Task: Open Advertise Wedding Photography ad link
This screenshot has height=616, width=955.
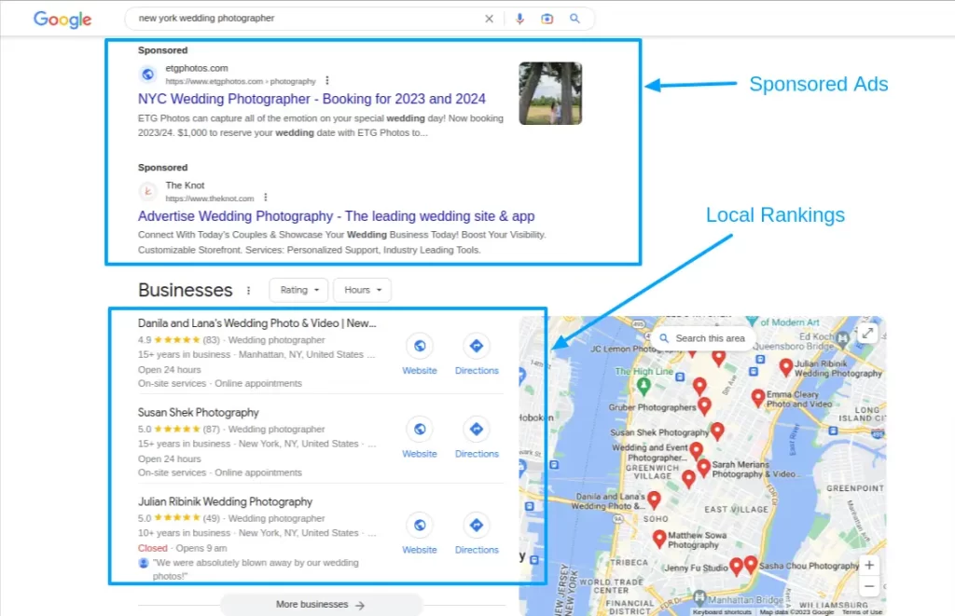Action: pyautogui.click(x=336, y=216)
